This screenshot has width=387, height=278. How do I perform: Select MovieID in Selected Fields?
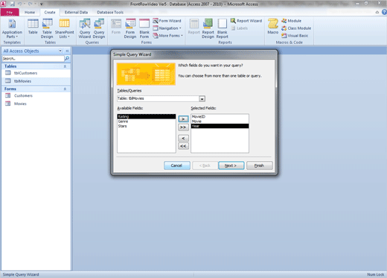point(220,116)
